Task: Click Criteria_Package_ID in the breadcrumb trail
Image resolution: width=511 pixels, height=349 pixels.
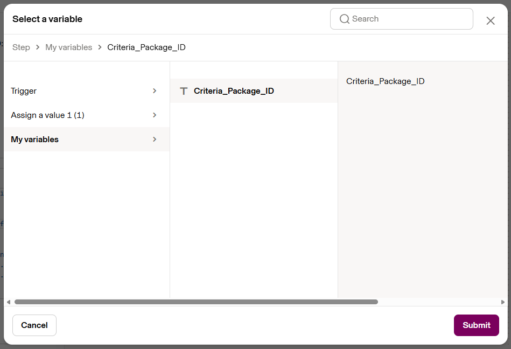Action: (146, 47)
